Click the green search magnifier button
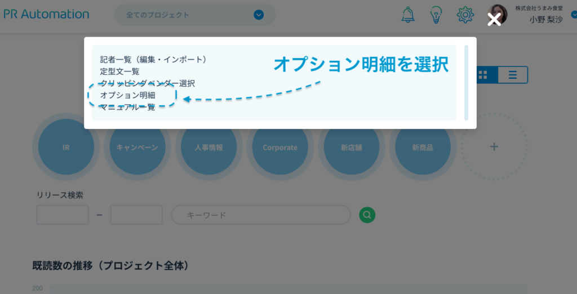577x294 pixels. pos(367,215)
